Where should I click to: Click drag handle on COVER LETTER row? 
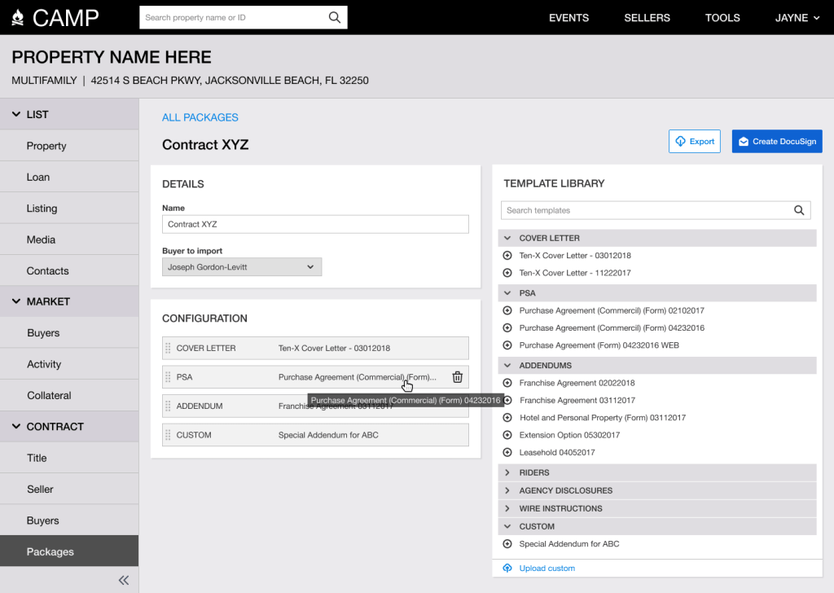169,348
